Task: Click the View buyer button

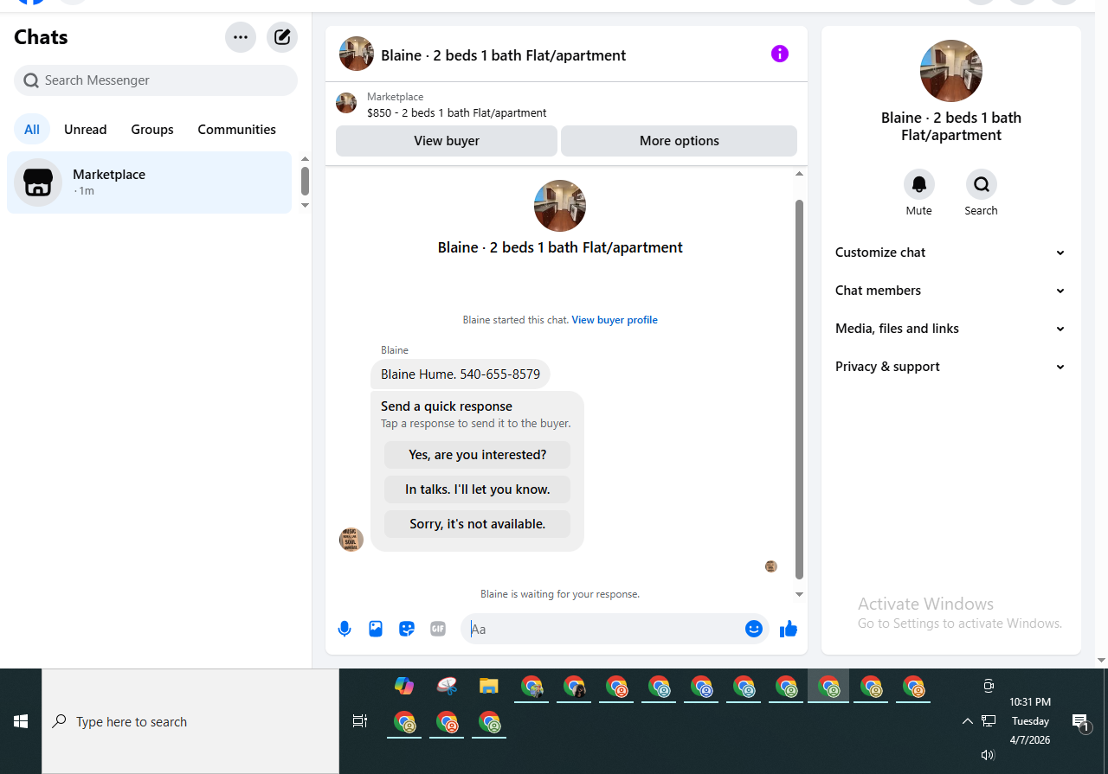Action: click(x=447, y=141)
